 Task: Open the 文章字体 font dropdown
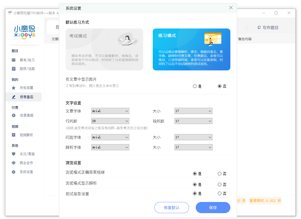point(110,111)
